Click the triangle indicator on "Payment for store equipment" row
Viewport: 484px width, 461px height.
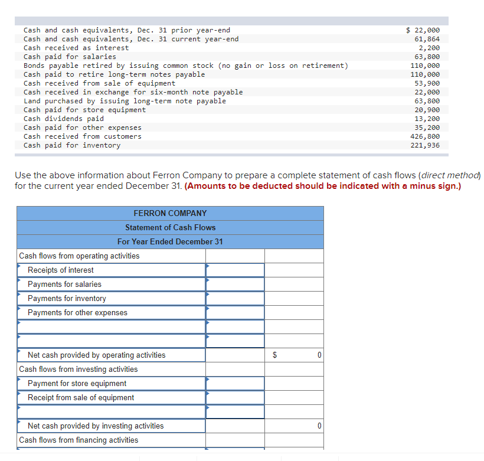coord(19,380)
